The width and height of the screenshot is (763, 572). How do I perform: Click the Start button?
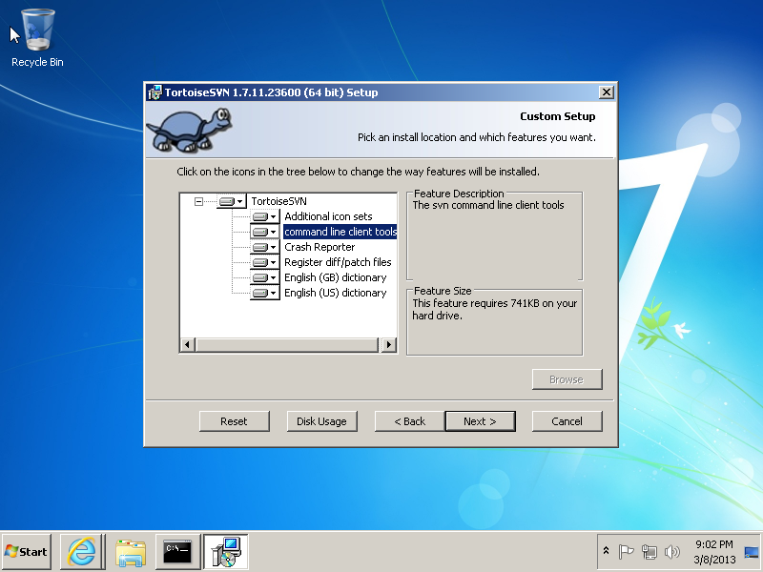coord(27,552)
